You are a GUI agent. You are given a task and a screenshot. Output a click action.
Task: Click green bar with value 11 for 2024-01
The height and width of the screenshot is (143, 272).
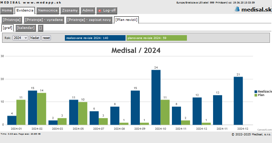click(x=21, y=112)
